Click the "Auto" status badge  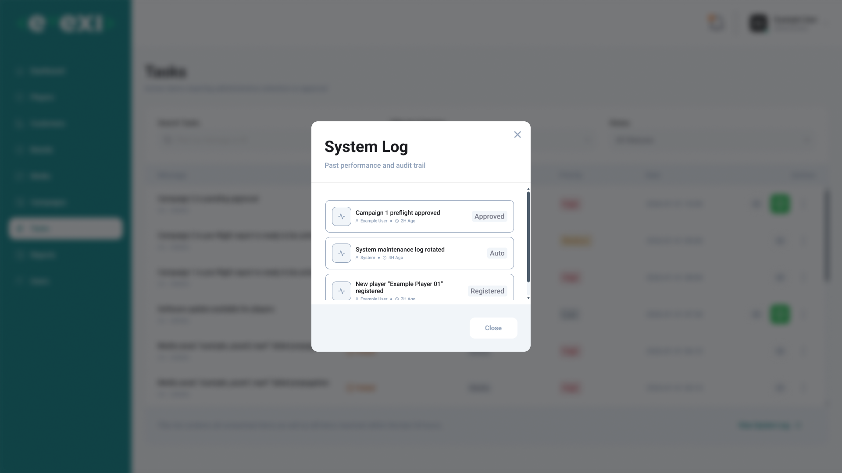click(497, 253)
